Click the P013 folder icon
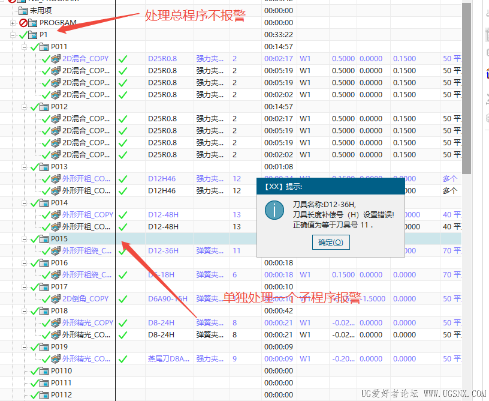The image size is (489, 401). [44, 167]
